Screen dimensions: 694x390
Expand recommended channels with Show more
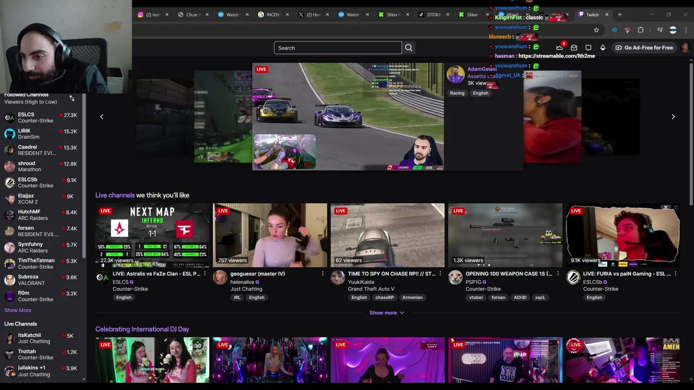click(x=387, y=313)
